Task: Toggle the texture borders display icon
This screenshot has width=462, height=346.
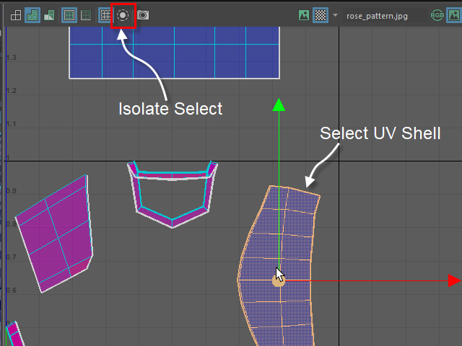Action: pos(69,15)
